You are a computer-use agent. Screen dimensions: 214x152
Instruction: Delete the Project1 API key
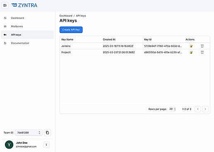(x=202, y=52)
